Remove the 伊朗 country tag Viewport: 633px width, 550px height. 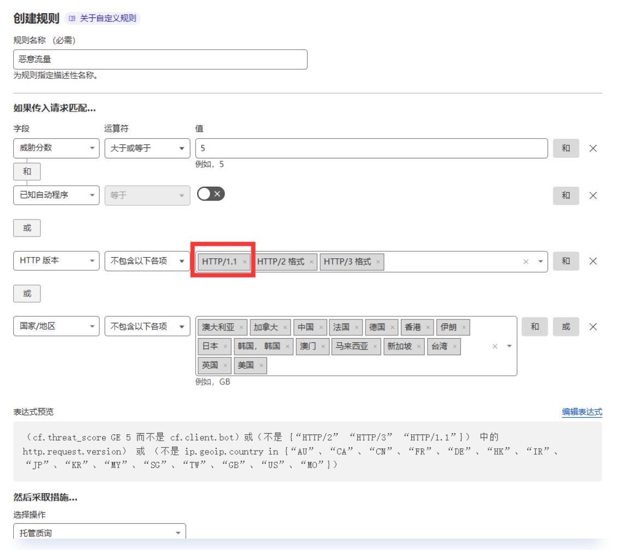coord(464,328)
